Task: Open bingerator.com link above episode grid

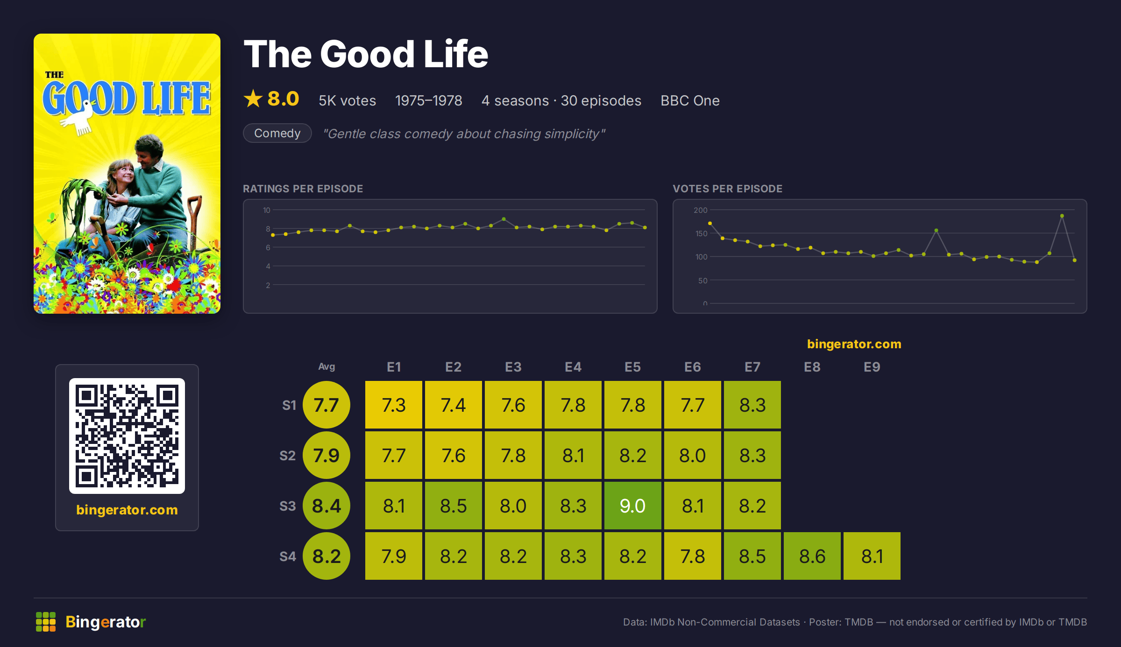Action: tap(854, 344)
